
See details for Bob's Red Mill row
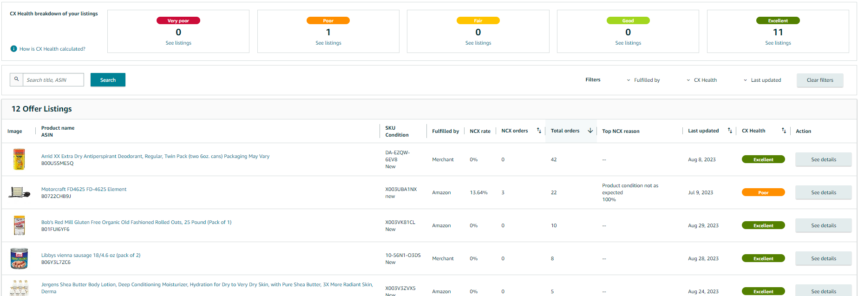(x=824, y=225)
